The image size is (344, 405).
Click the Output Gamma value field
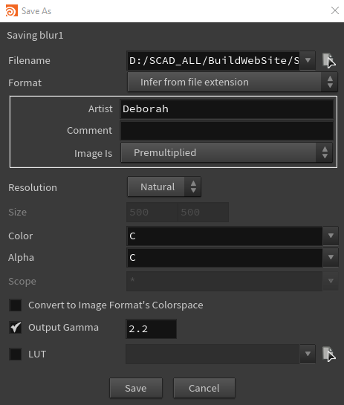click(151, 328)
